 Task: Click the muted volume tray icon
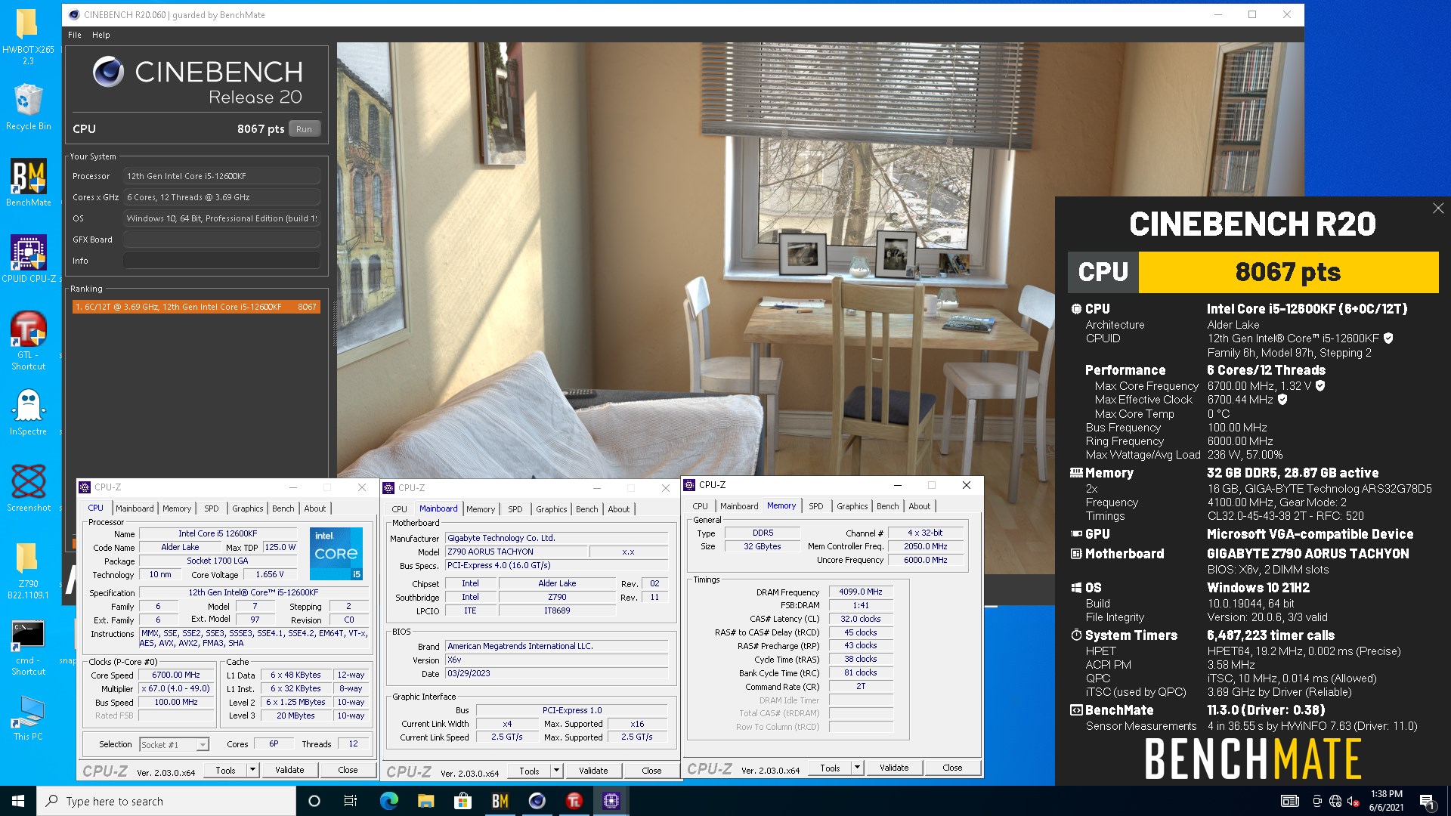click(x=1353, y=801)
